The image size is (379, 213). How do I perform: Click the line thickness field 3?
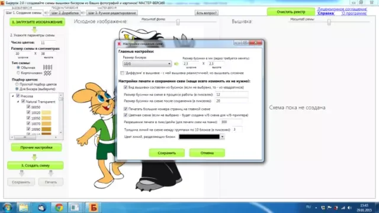(237, 130)
